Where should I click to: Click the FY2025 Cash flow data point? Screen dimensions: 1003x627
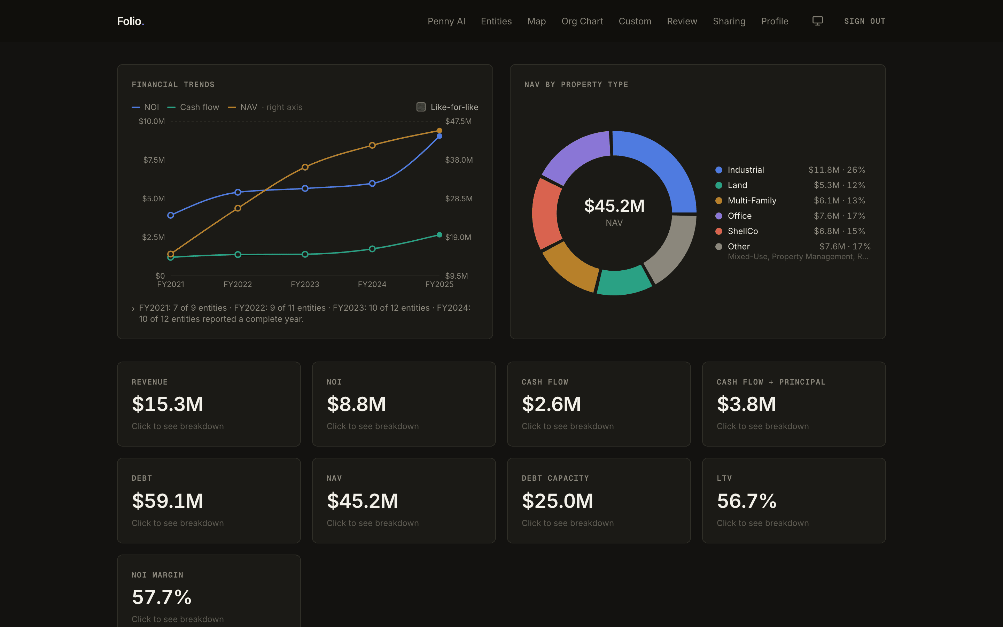[439, 235]
